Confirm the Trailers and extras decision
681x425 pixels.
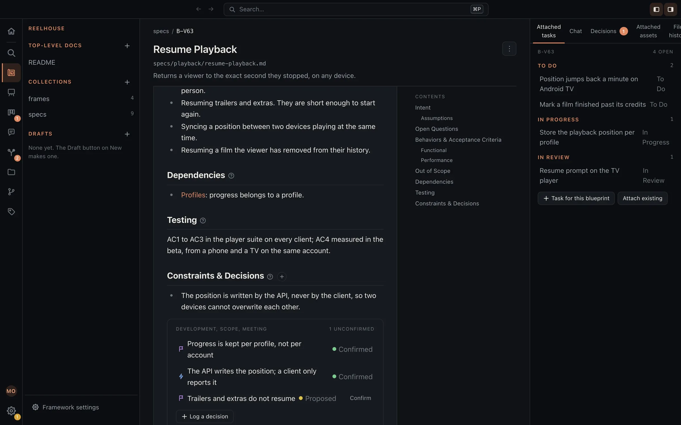pyautogui.click(x=360, y=398)
